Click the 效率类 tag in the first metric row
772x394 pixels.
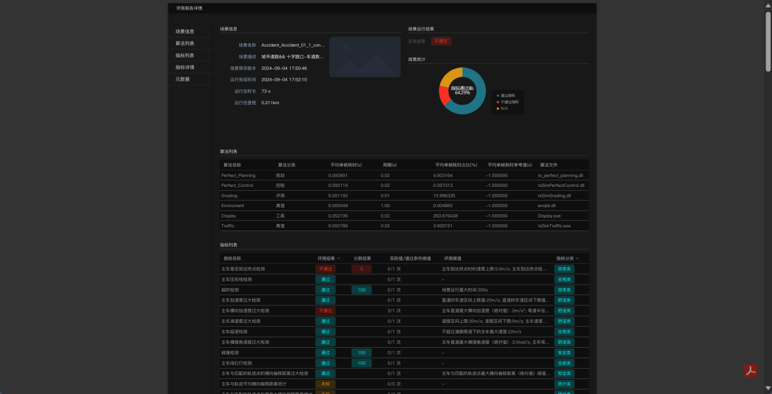pos(564,269)
